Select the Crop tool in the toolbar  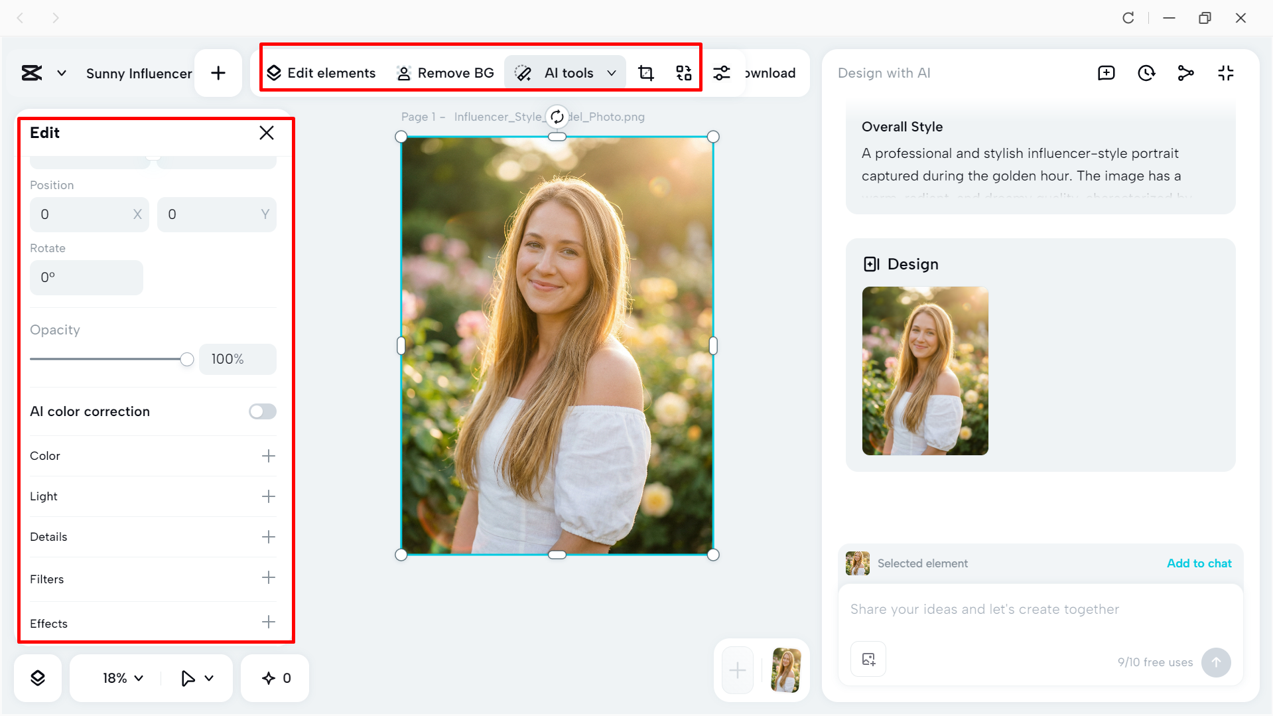[645, 73]
